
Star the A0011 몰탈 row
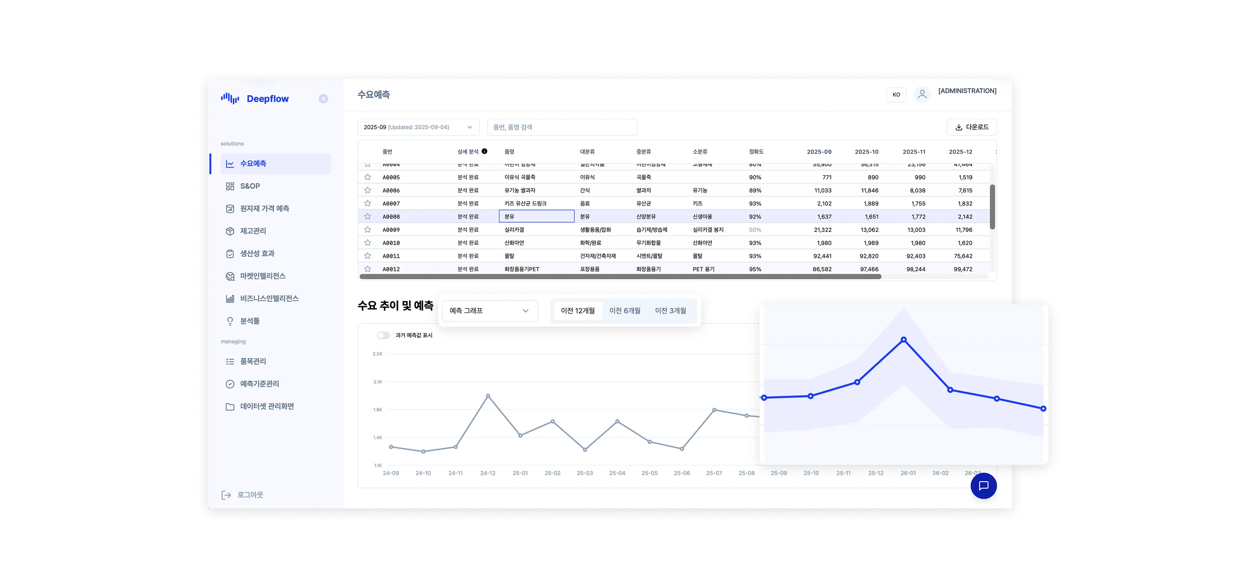[x=368, y=256]
